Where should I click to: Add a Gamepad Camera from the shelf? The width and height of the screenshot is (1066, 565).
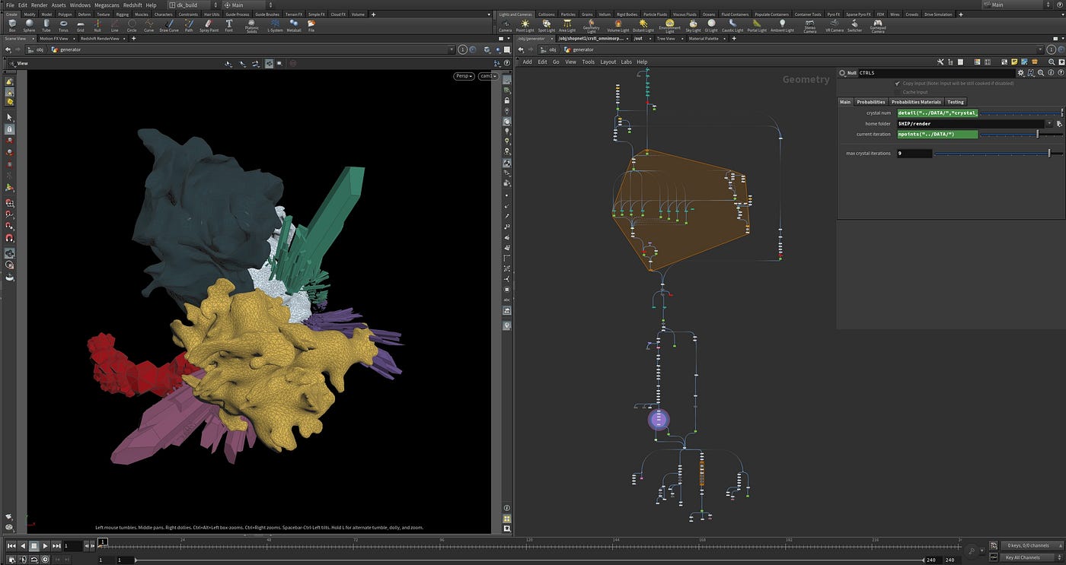pyautogui.click(x=878, y=27)
